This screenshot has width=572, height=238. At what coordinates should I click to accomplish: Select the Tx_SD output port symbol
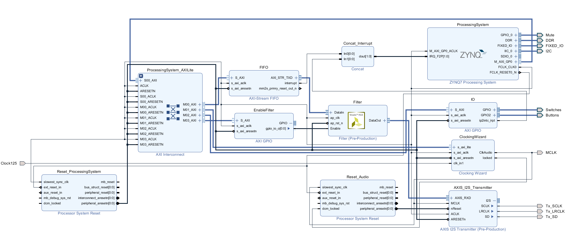(540, 217)
